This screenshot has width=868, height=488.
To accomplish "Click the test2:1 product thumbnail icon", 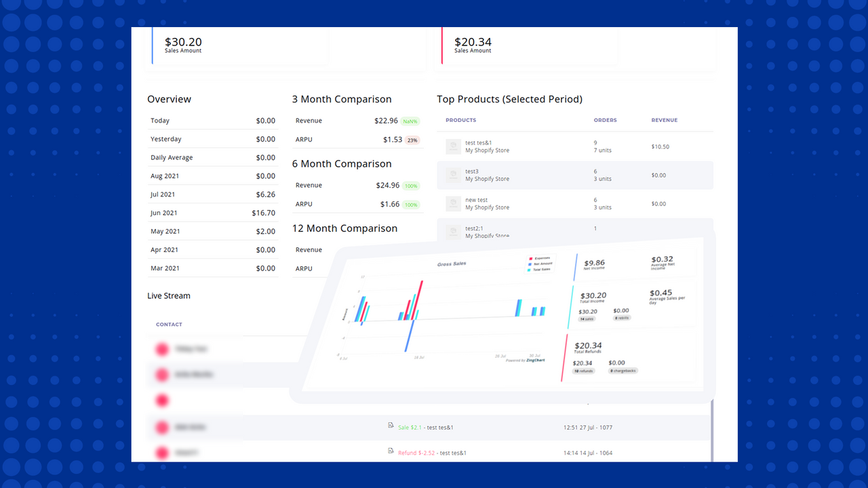I will click(x=453, y=231).
